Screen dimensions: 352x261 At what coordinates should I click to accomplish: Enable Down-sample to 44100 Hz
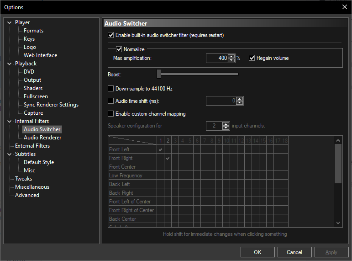click(x=110, y=89)
